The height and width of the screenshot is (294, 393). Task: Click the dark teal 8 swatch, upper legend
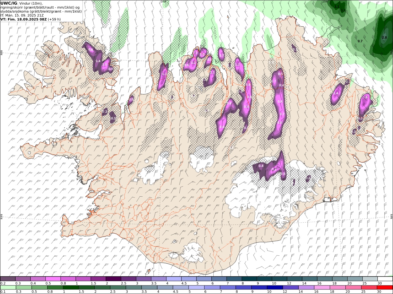(249, 279)
